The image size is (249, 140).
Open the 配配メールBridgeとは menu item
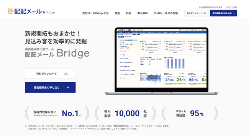pos(95,13)
